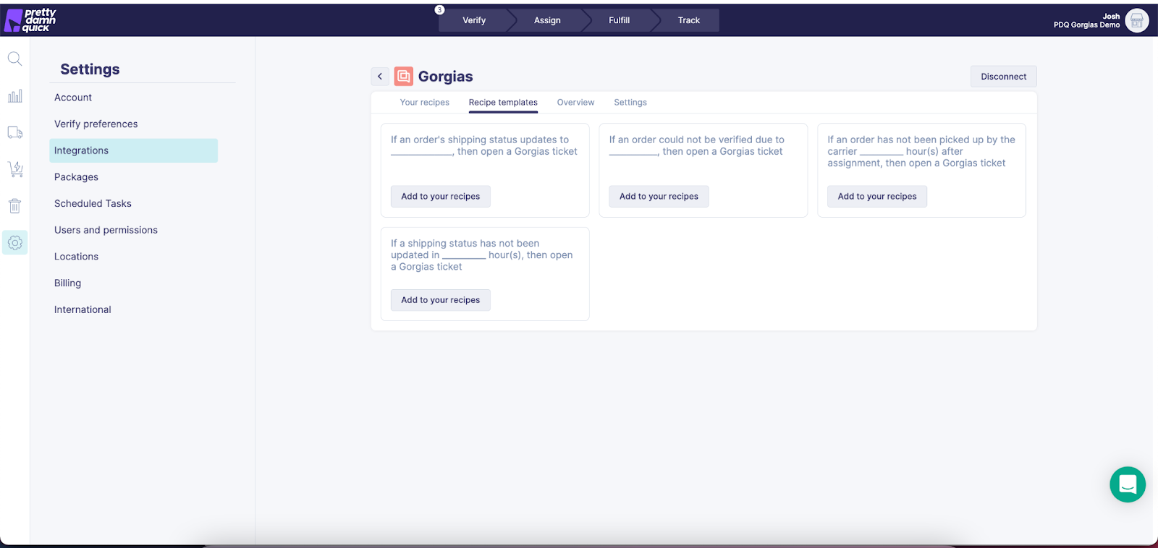Viewport: 1158px width, 548px height.
Task: Disconnect the Gorgias integration
Action: 1003,77
